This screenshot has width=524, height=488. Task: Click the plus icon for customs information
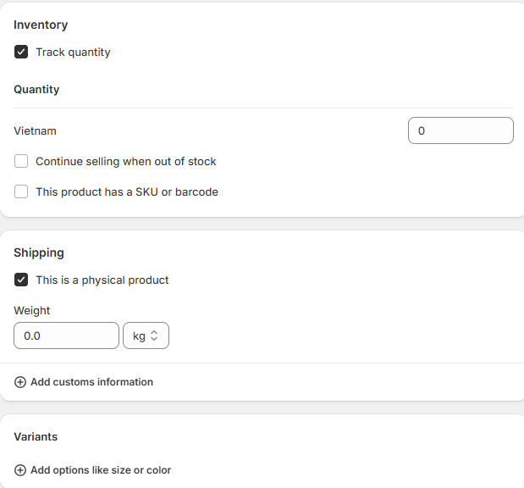pyautogui.click(x=20, y=382)
